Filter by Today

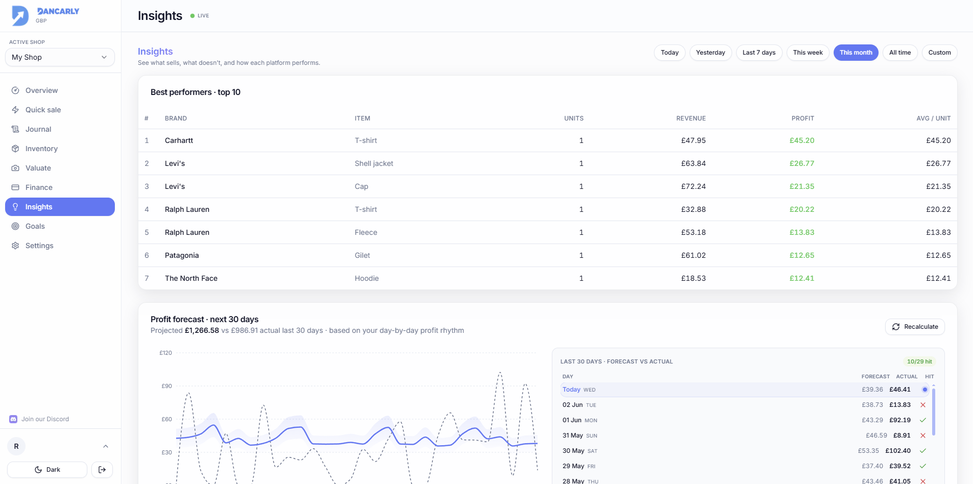click(670, 53)
